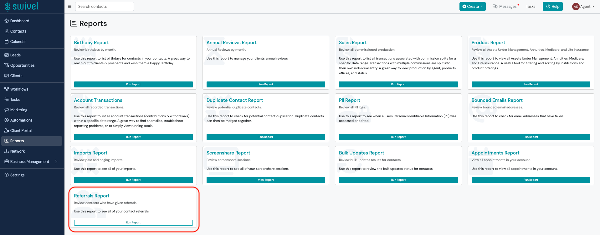This screenshot has width=600, height=235.
Task: Run the Imports Report
Action: pyautogui.click(x=133, y=180)
